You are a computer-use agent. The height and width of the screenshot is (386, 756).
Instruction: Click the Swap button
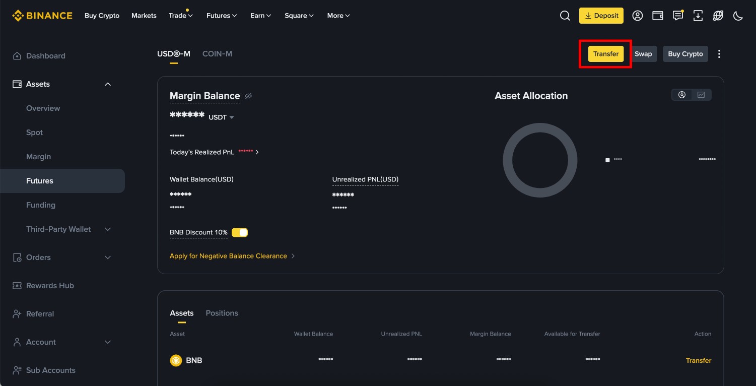[x=643, y=54]
